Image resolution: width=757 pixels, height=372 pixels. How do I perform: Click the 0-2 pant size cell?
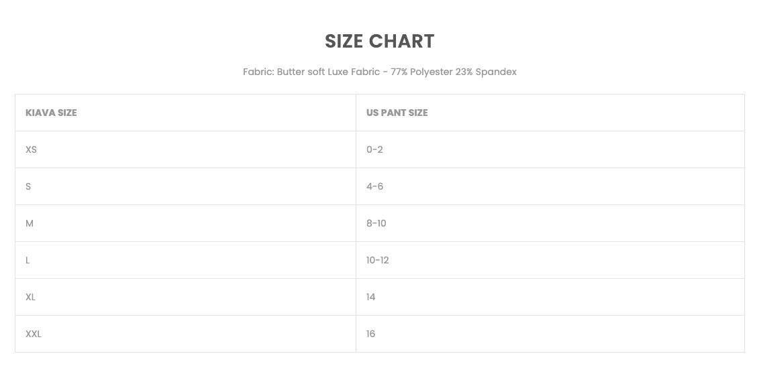(x=374, y=149)
